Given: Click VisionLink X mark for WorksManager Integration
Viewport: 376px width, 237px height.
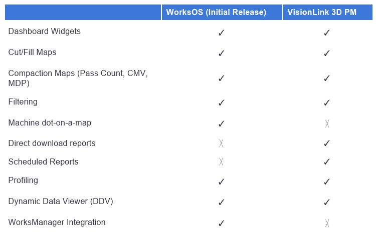Looking at the screenshot, I should [327, 223].
